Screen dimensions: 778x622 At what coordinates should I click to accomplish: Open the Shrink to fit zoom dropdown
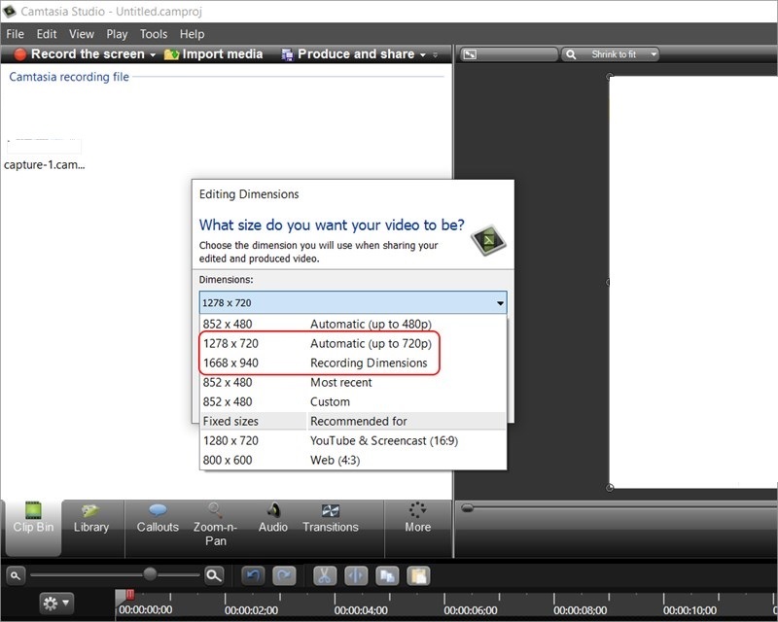pos(654,54)
